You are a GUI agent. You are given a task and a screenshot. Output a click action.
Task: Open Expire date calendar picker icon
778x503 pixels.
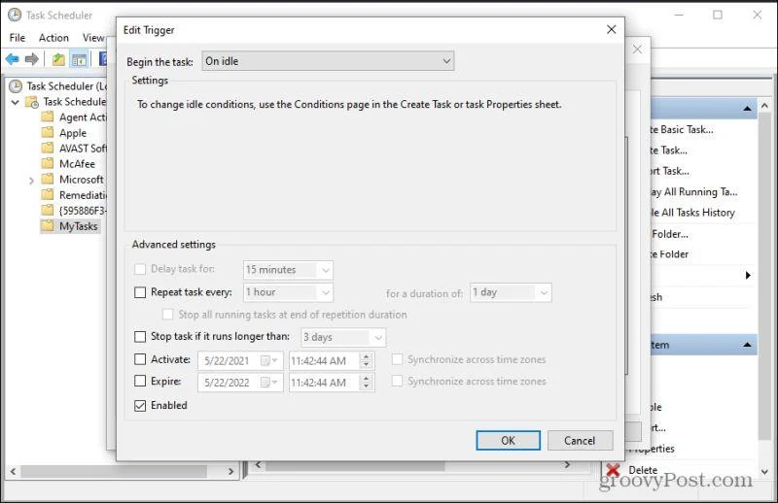tap(268, 382)
